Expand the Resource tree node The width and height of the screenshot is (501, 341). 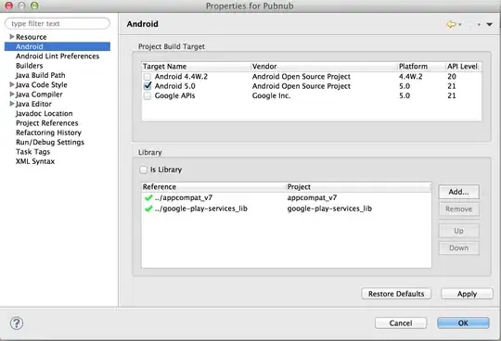tap(12, 37)
